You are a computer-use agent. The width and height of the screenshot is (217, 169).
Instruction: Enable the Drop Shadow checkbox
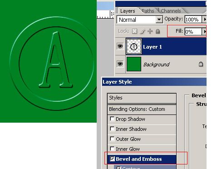[112, 119]
